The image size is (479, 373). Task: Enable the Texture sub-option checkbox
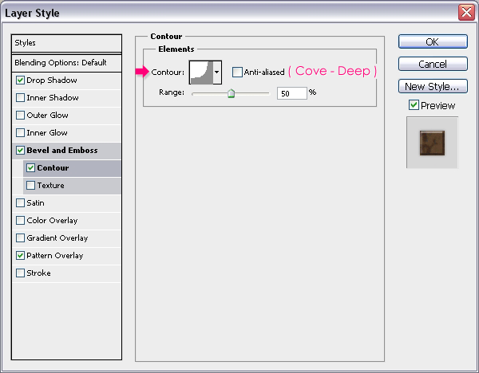[31, 186]
